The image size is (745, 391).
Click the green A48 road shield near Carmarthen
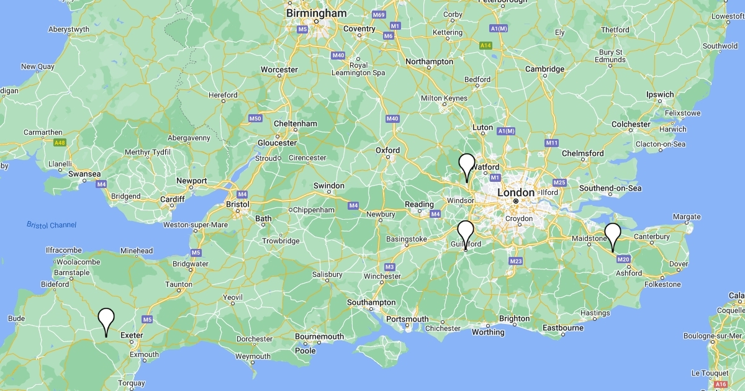coord(60,143)
